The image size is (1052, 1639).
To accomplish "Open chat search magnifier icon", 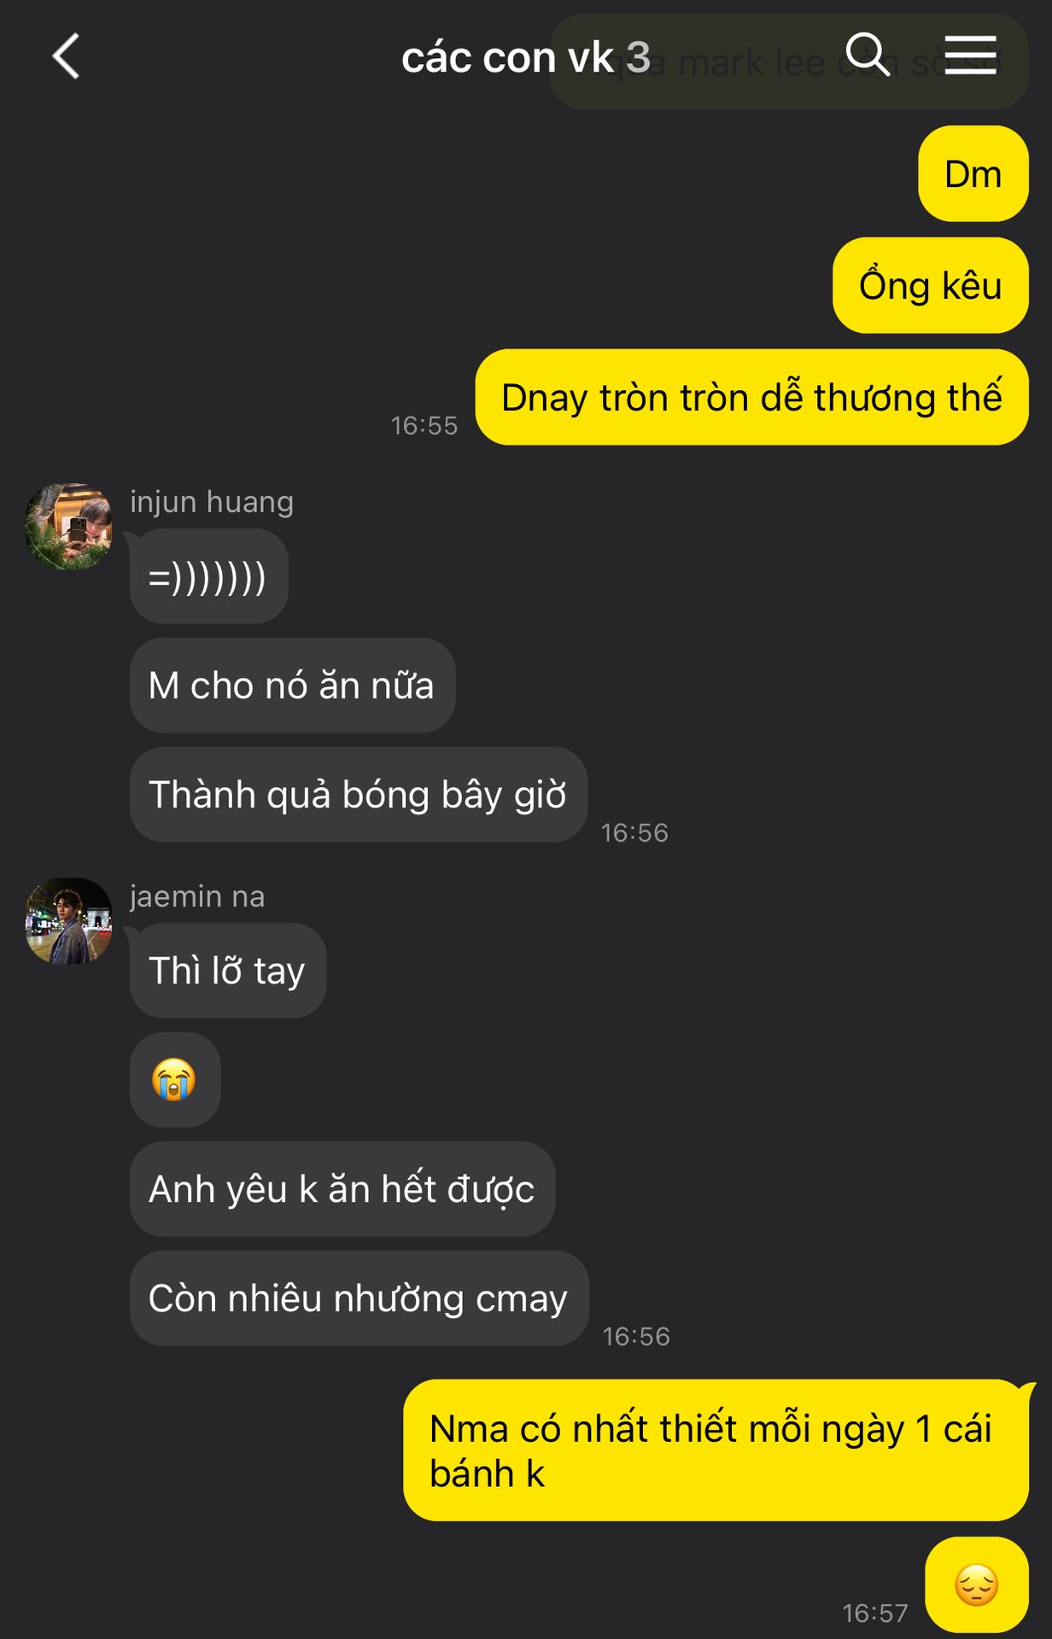I will (x=868, y=55).
